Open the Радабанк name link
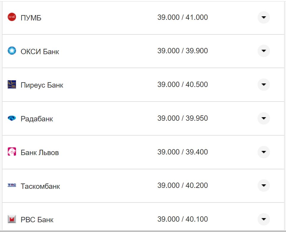 37,119
